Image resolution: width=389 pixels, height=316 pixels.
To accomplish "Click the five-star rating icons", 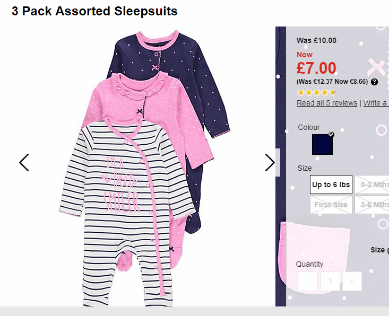I will click(x=316, y=93).
